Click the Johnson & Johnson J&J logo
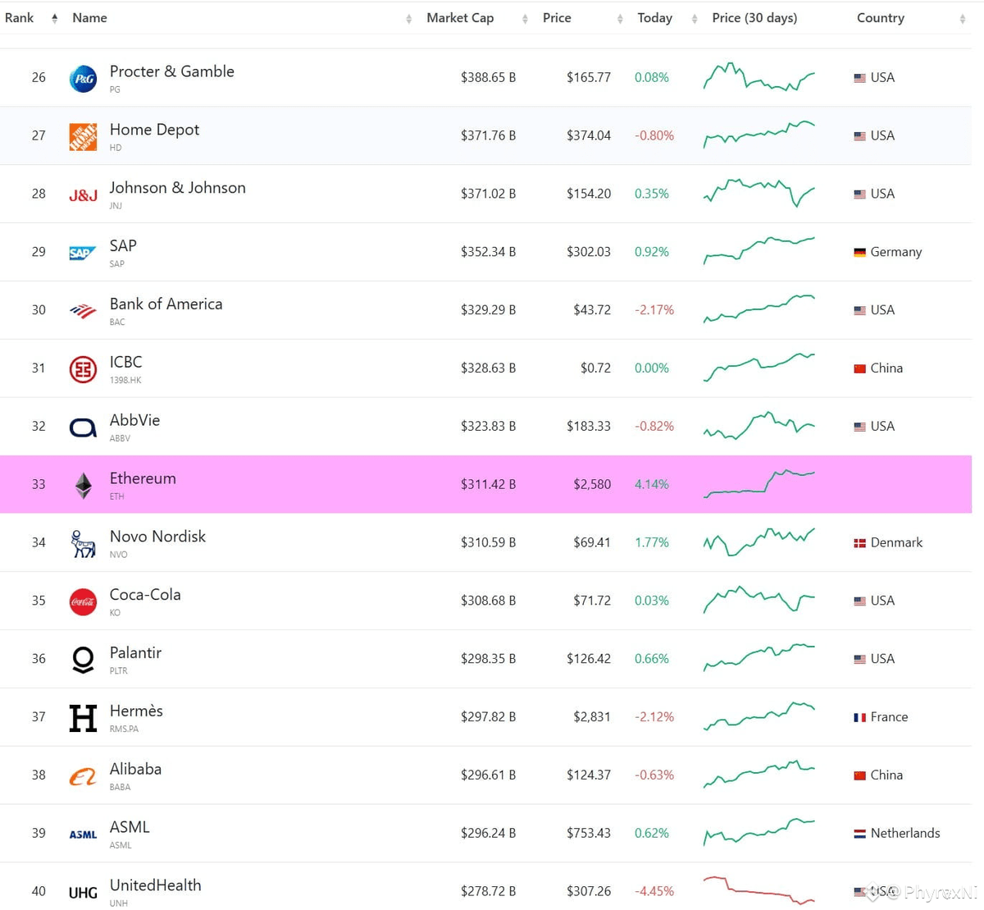The image size is (984, 910). [x=83, y=195]
